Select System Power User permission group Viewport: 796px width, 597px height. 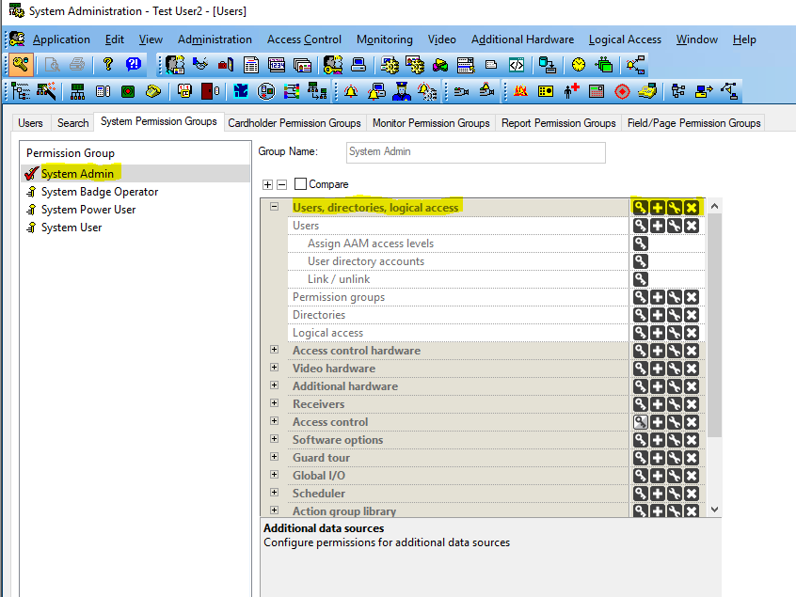[x=88, y=210]
